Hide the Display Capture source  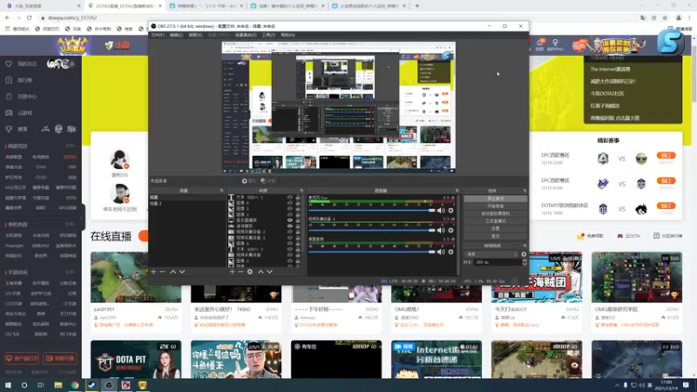coord(290,220)
